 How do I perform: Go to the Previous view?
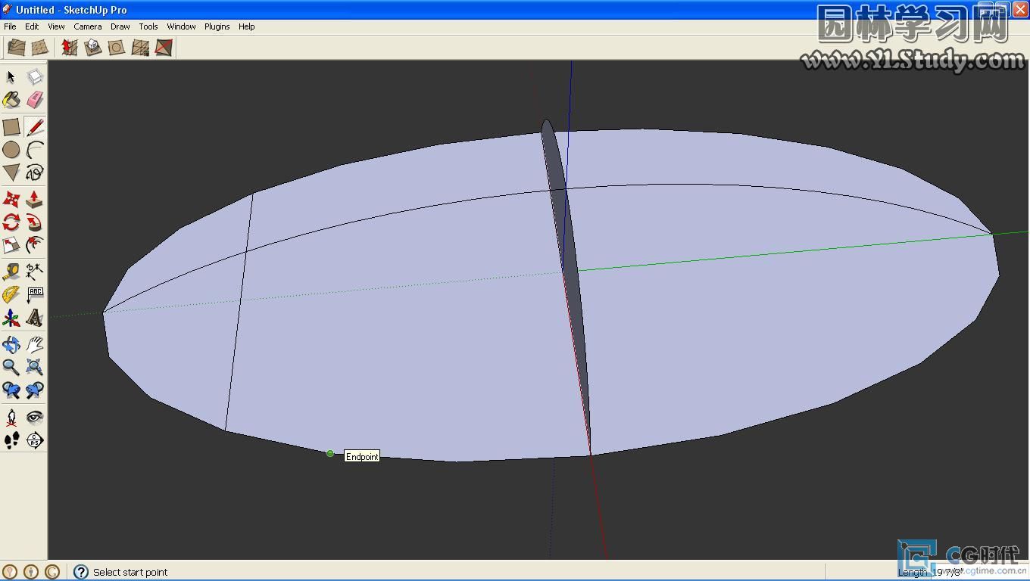(11, 390)
